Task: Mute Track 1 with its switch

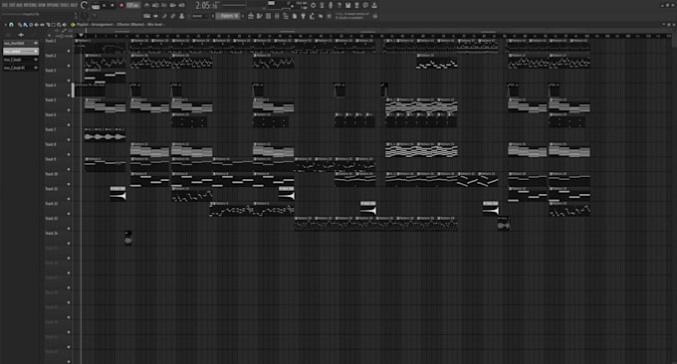Action: [69, 51]
